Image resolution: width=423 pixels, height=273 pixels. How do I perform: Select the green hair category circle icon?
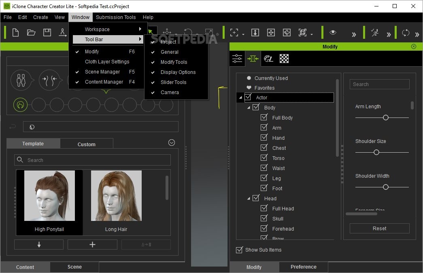coord(21,105)
